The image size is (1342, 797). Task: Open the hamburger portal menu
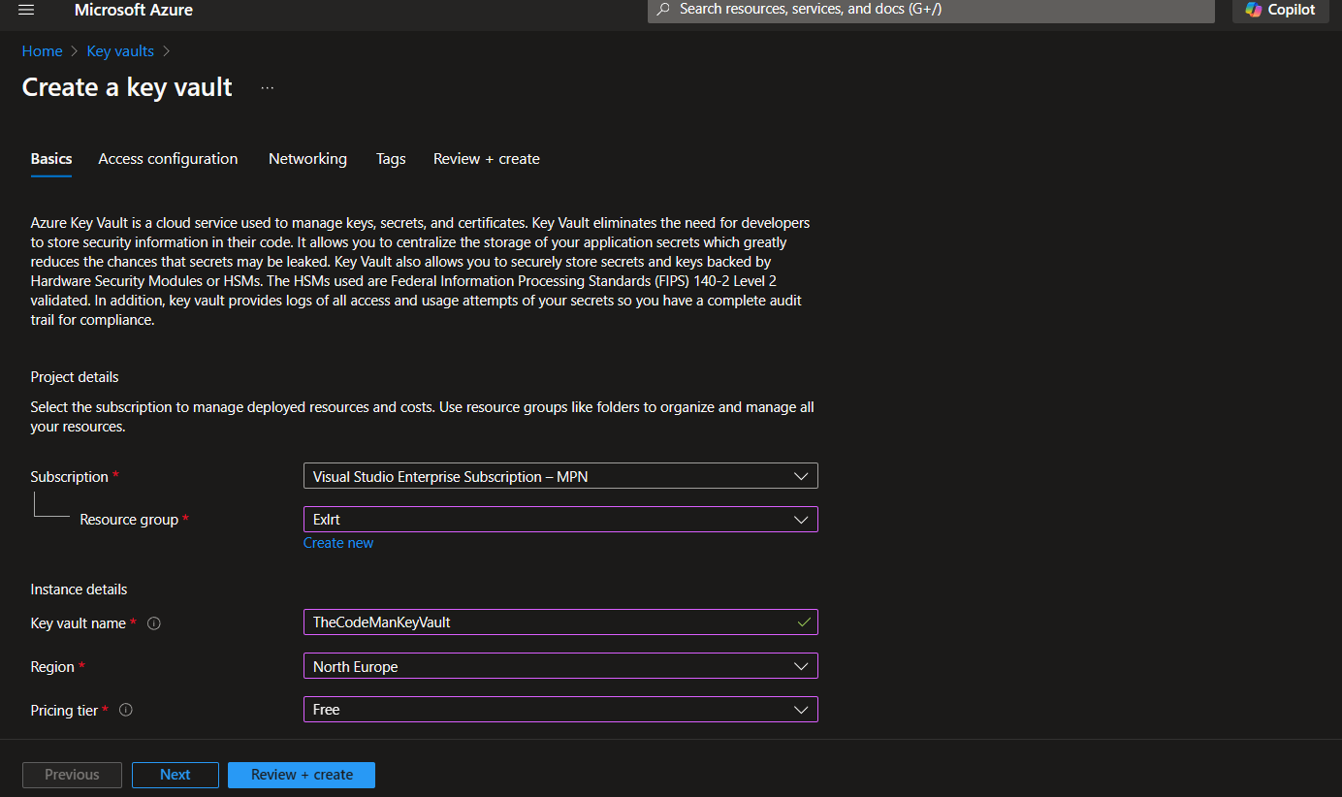[x=26, y=10]
